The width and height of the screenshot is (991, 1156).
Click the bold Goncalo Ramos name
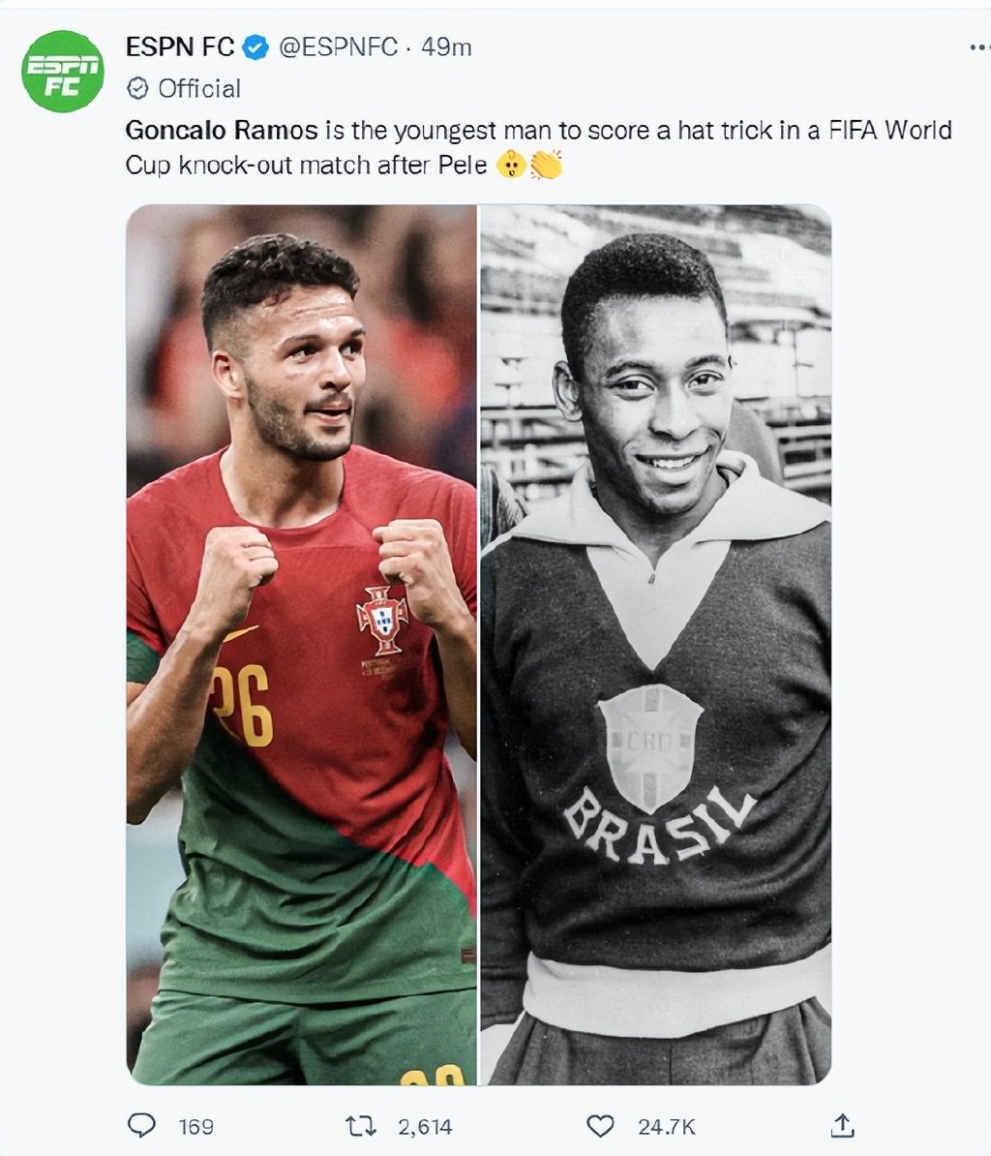pos(222,131)
